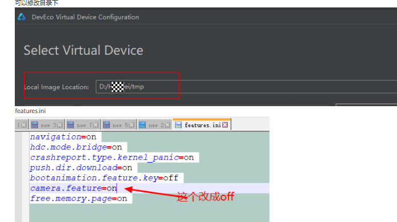Switch to the 'new 7' tab
This screenshot has height=222, width=397.
point(83,125)
